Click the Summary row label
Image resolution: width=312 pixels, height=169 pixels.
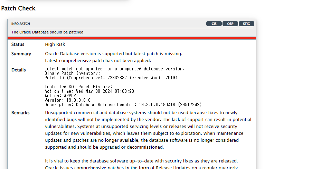pyautogui.click(x=21, y=54)
